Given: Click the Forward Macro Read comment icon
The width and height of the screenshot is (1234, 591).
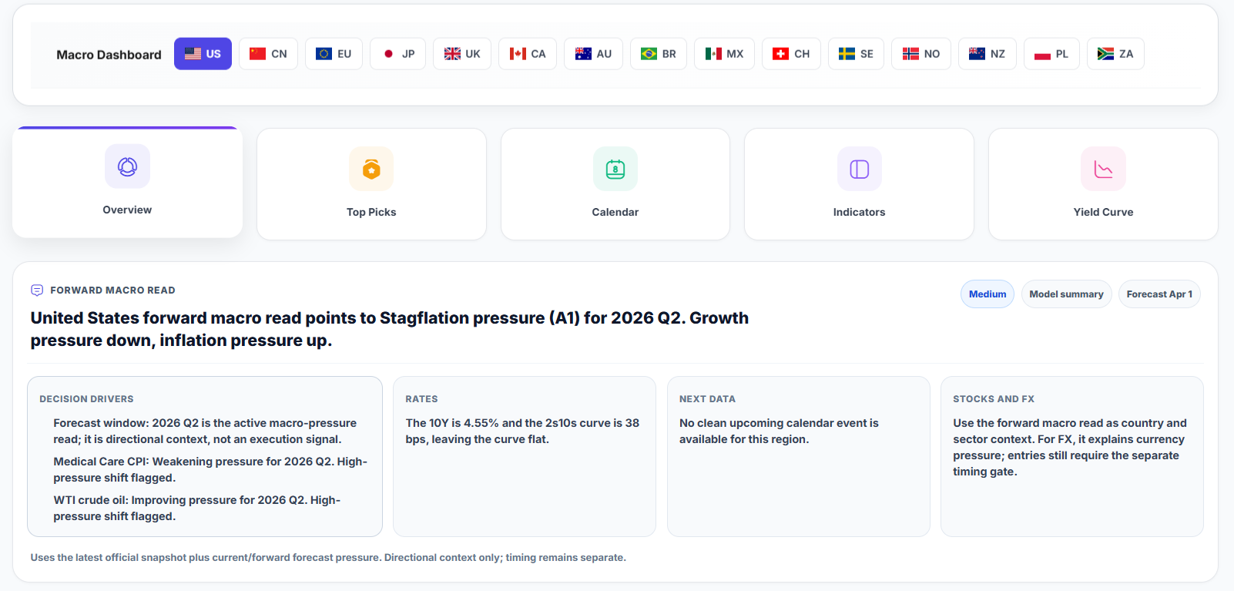Looking at the screenshot, I should click(x=37, y=290).
